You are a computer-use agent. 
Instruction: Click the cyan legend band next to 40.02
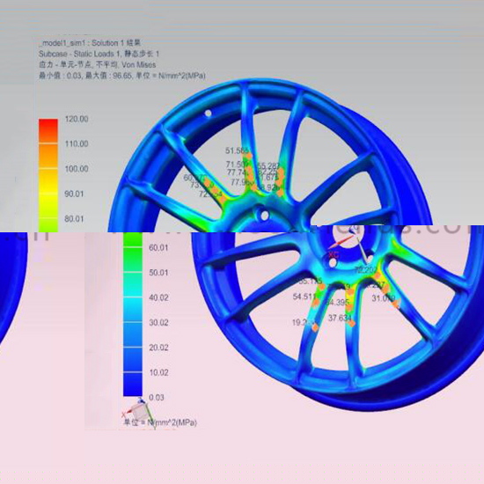click(133, 309)
